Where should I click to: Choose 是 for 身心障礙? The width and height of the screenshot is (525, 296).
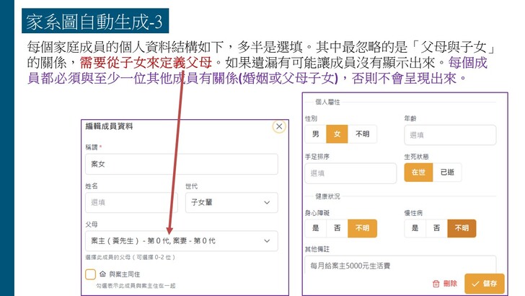316,228
